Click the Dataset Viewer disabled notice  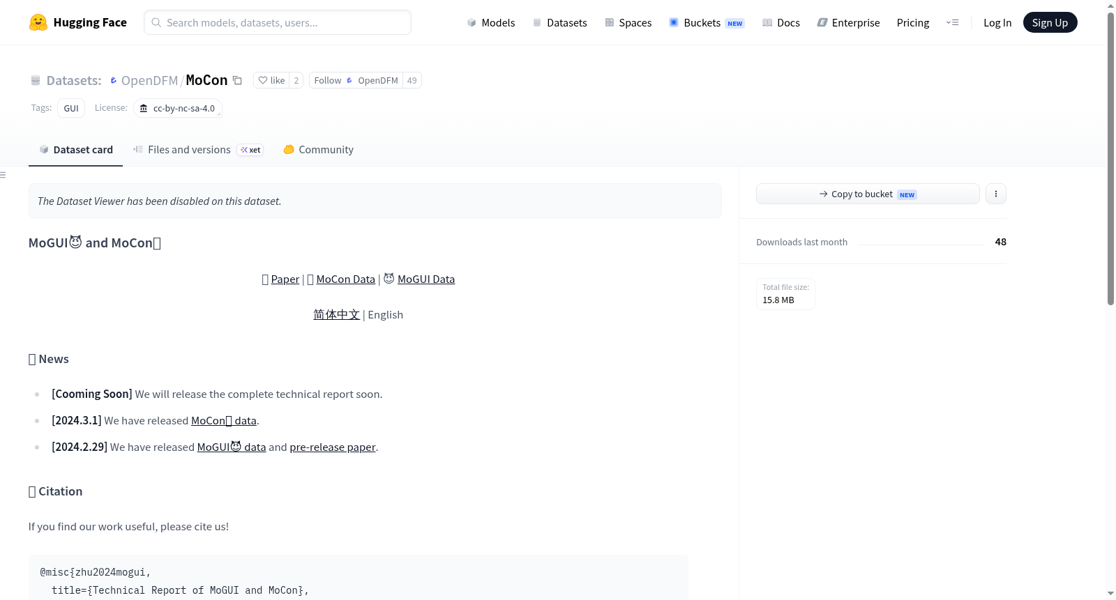point(375,201)
